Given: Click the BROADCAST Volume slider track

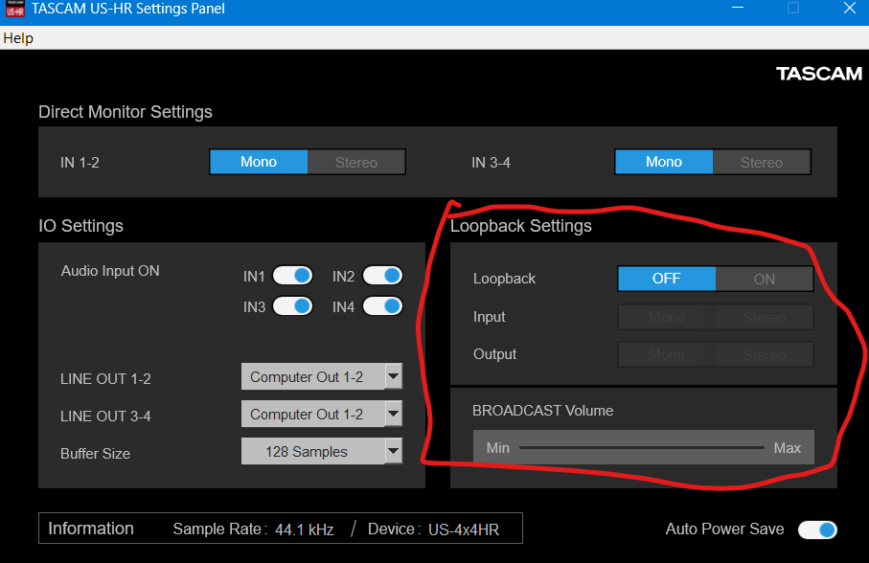Looking at the screenshot, I should tap(642, 447).
